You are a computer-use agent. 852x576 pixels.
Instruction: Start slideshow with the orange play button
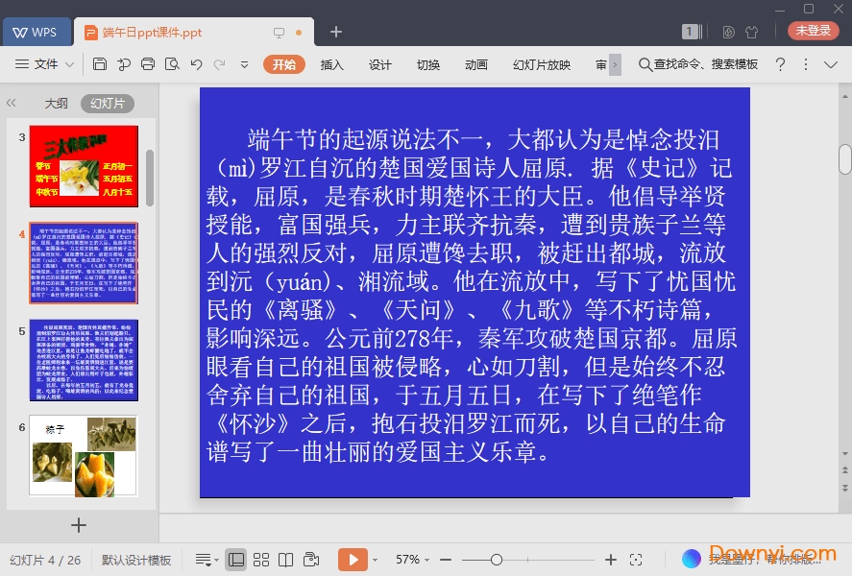click(x=353, y=560)
